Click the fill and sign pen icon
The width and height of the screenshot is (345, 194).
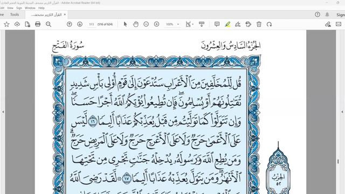point(328,24)
